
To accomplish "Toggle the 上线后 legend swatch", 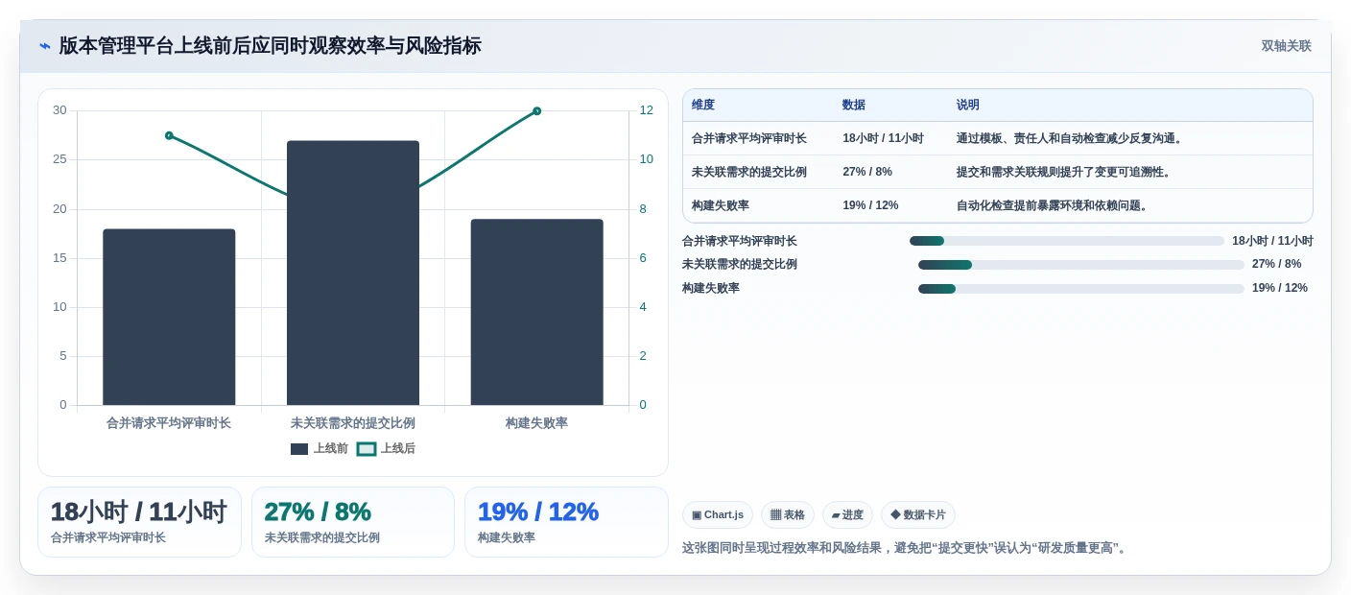I will pyautogui.click(x=367, y=449).
